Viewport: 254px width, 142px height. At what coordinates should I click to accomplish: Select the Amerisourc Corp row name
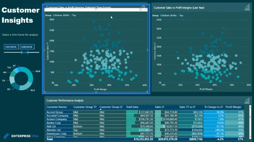(x=57, y=133)
